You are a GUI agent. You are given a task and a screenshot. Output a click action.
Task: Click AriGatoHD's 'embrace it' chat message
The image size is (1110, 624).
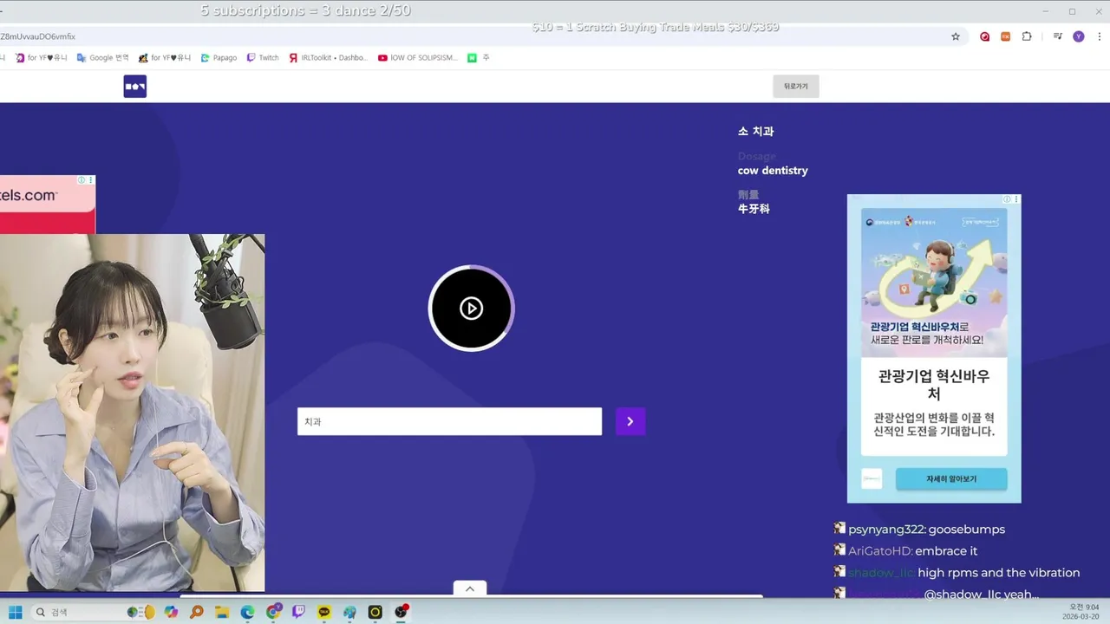tap(946, 551)
